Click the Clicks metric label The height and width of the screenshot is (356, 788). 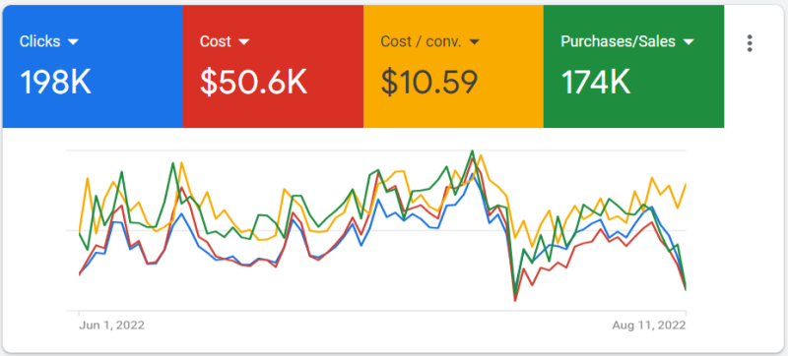click(40, 41)
